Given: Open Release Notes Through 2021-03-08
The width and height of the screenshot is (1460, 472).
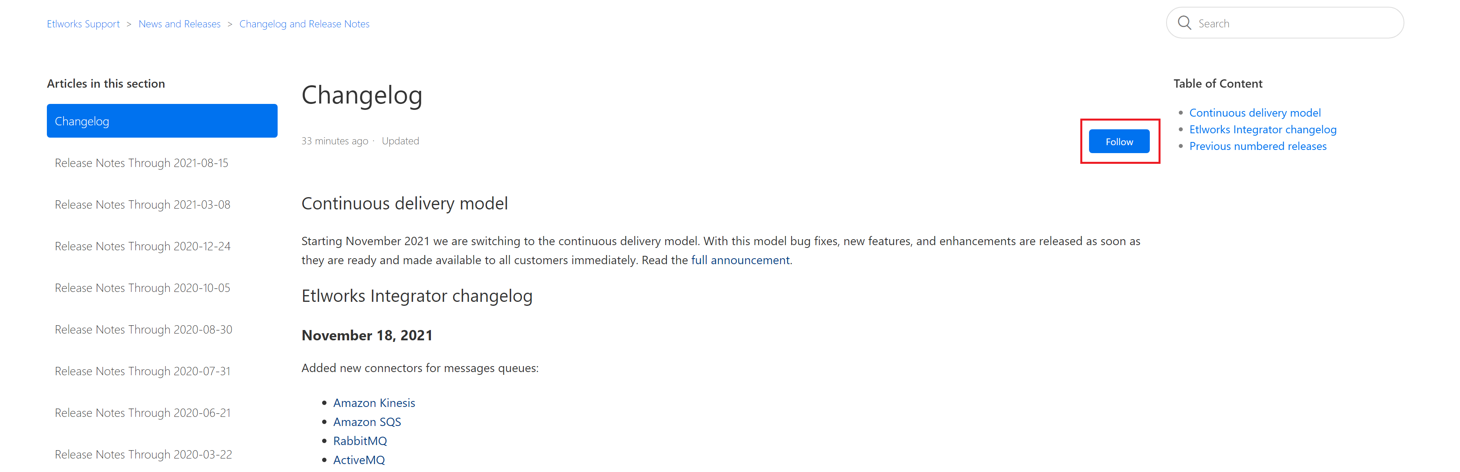Looking at the screenshot, I should point(142,205).
